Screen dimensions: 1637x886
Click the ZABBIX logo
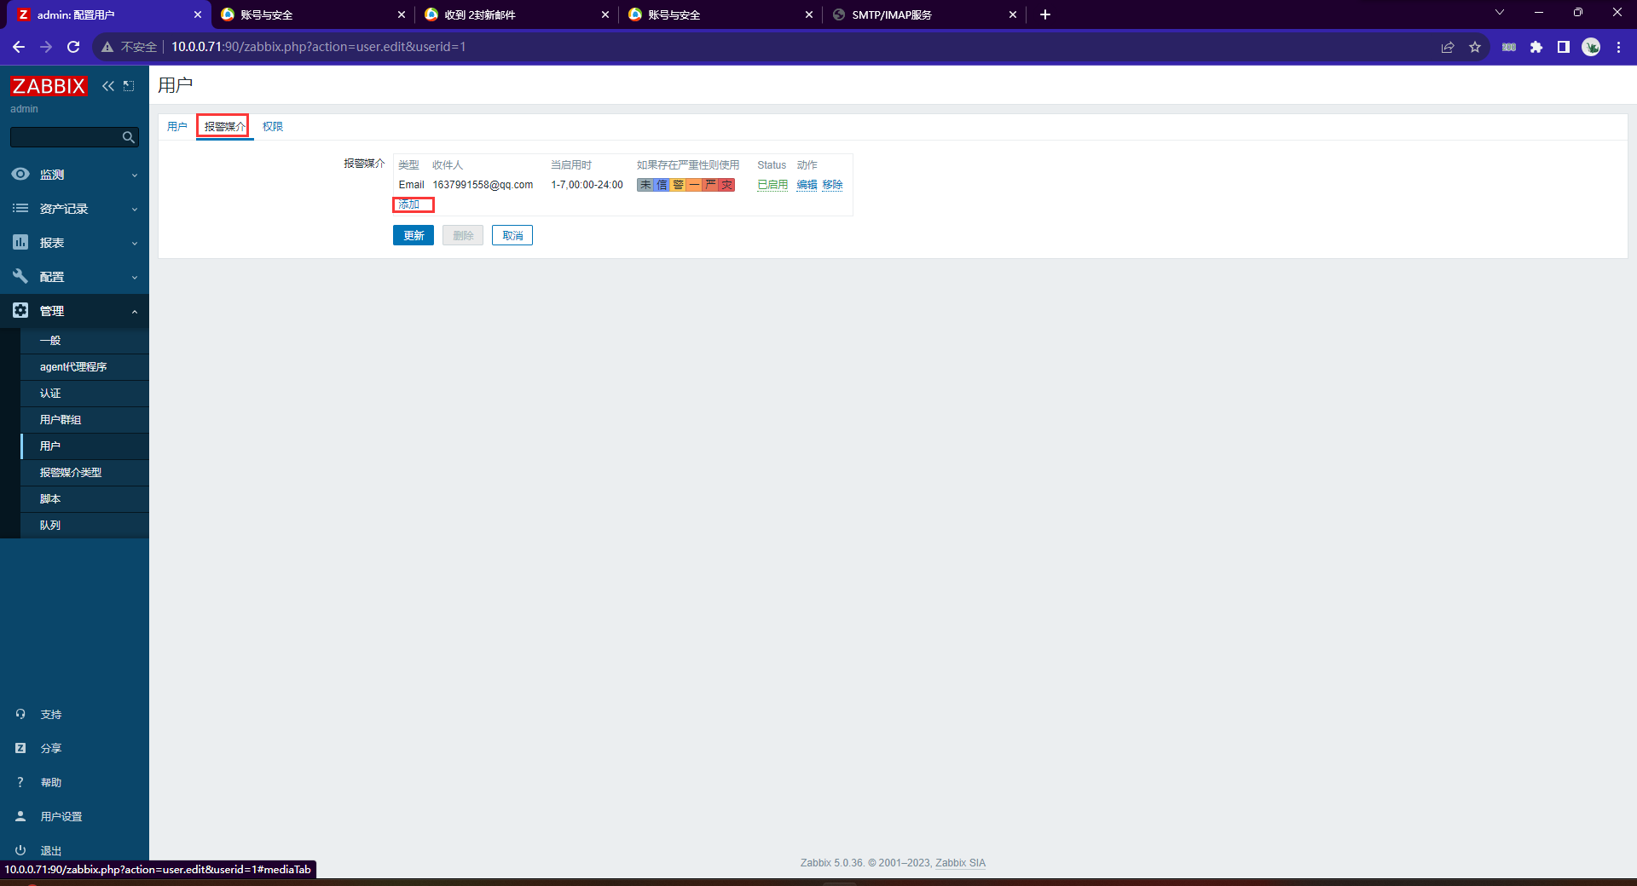[49, 86]
